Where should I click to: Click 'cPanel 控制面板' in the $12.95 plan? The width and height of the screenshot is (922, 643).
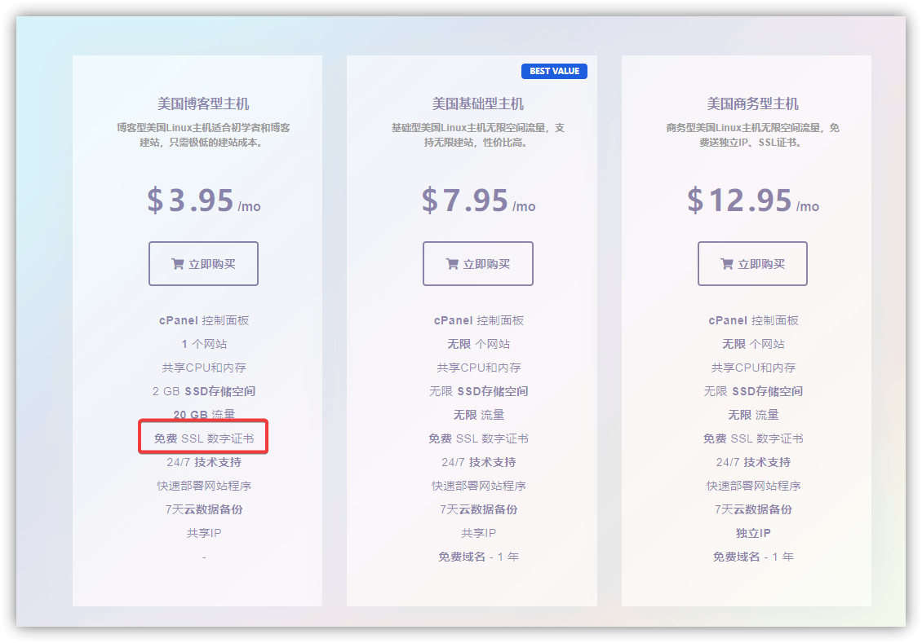(753, 320)
